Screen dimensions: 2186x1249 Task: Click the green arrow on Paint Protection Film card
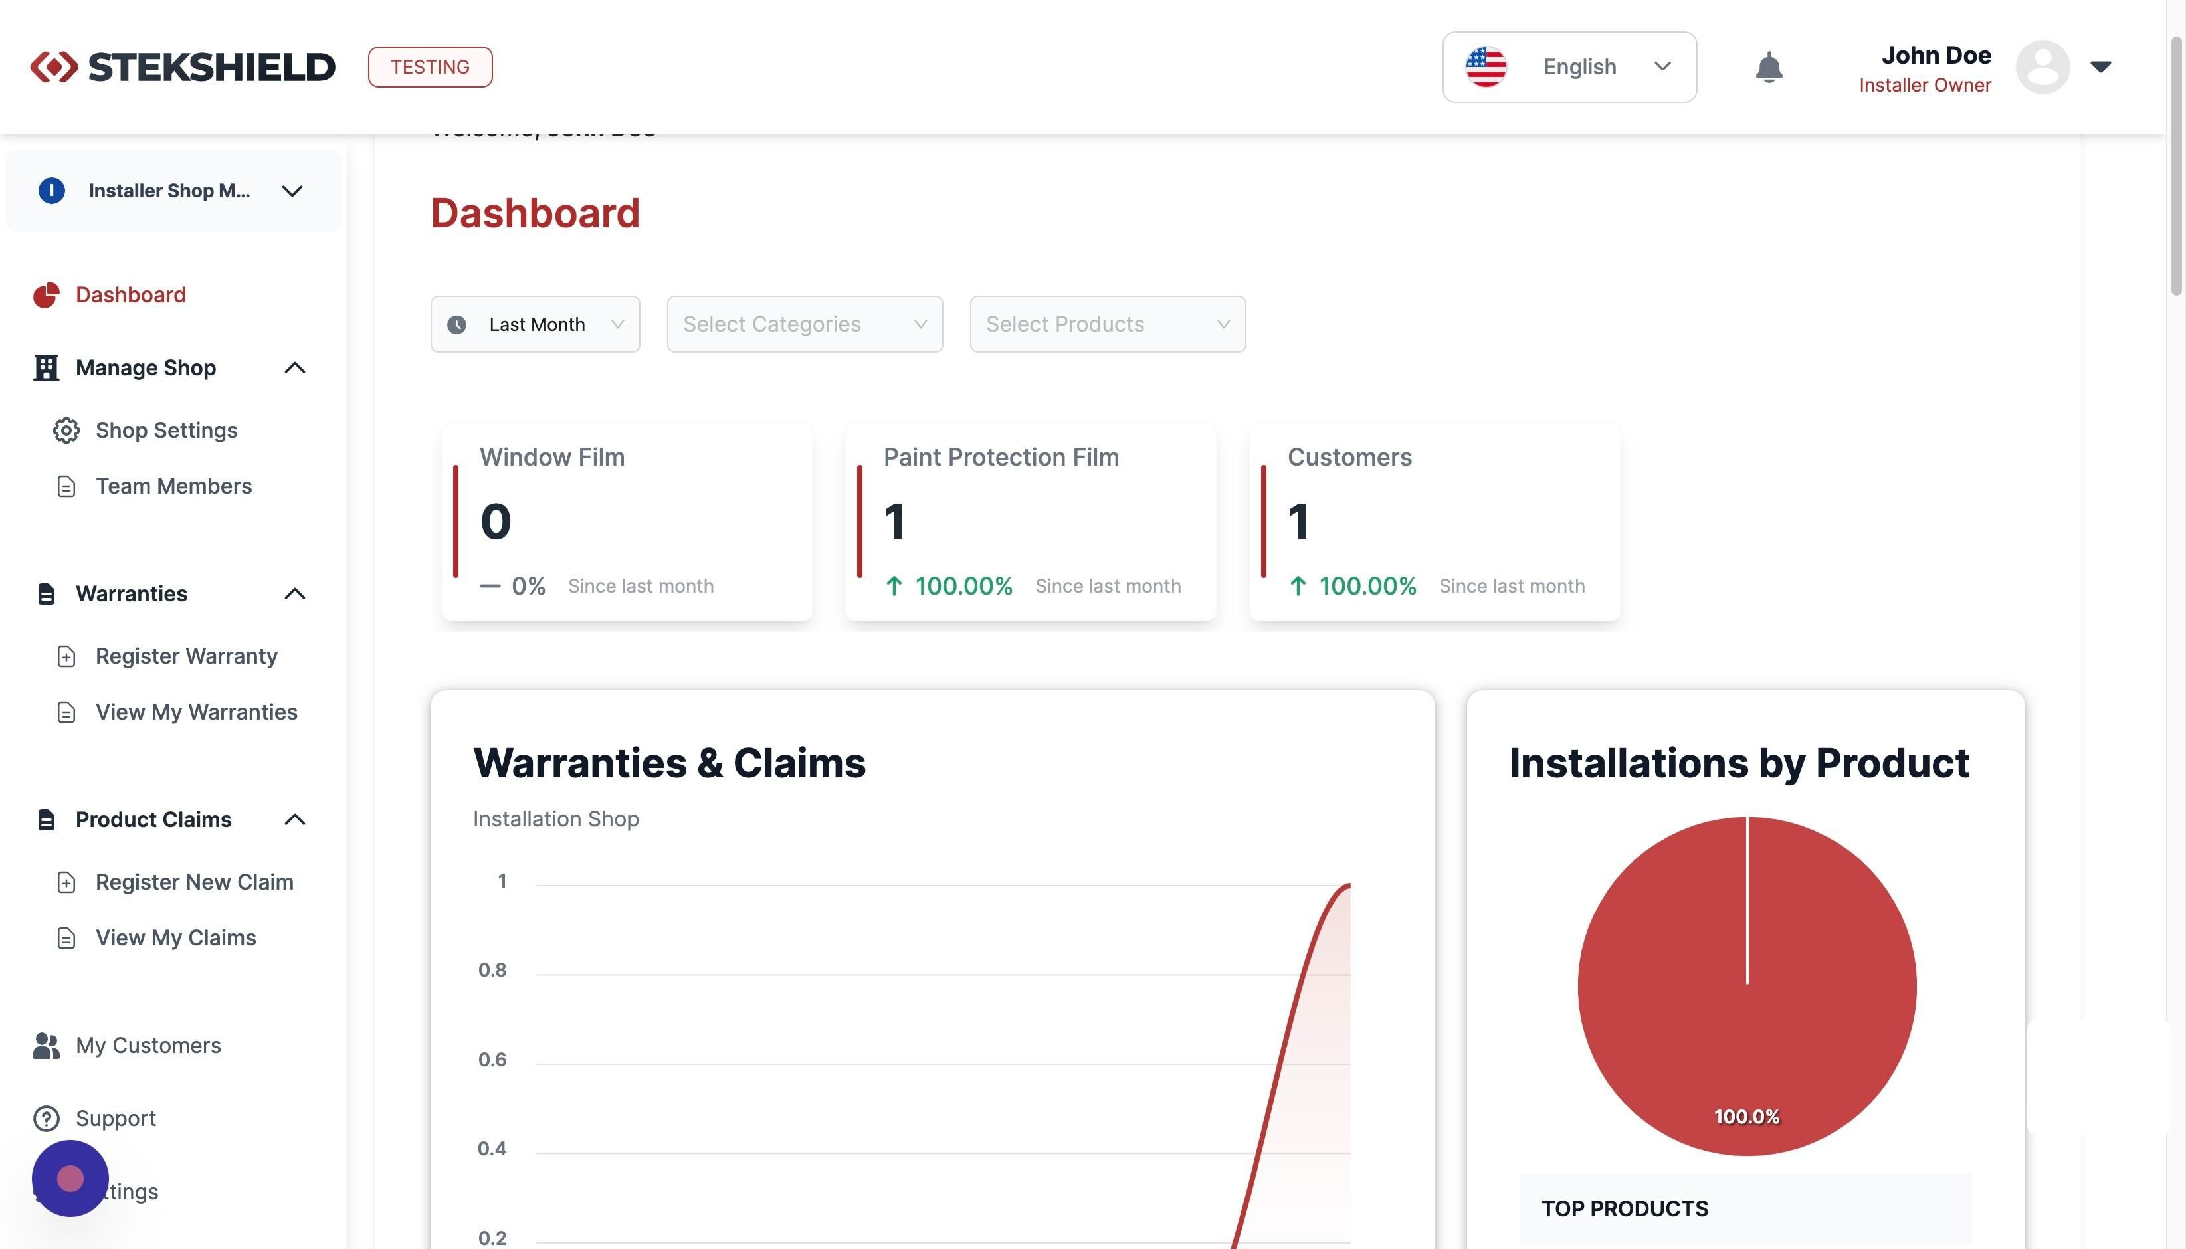click(x=894, y=586)
